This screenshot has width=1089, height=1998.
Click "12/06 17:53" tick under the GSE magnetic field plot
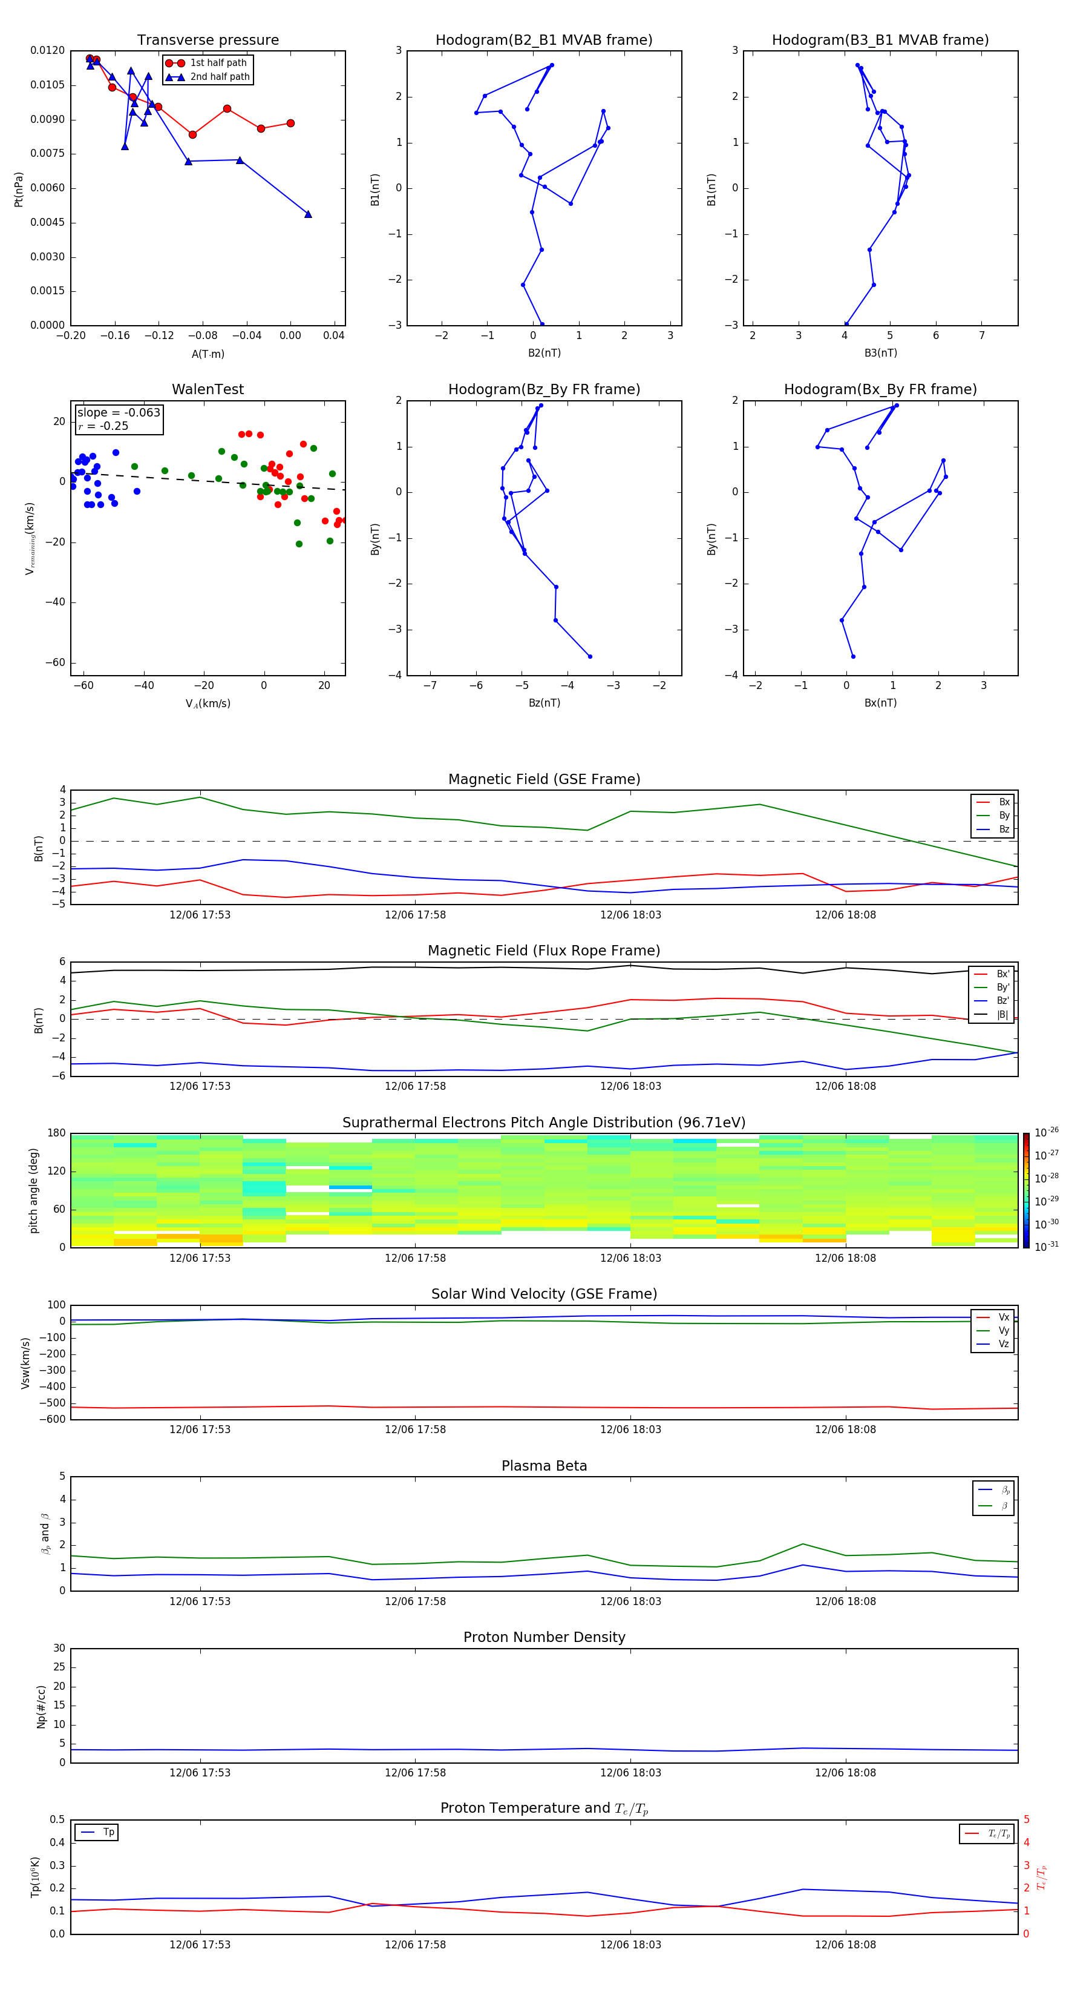(200, 915)
